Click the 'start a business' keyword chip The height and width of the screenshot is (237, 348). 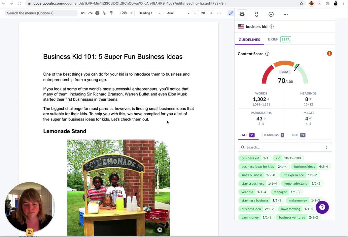[x=259, y=183]
